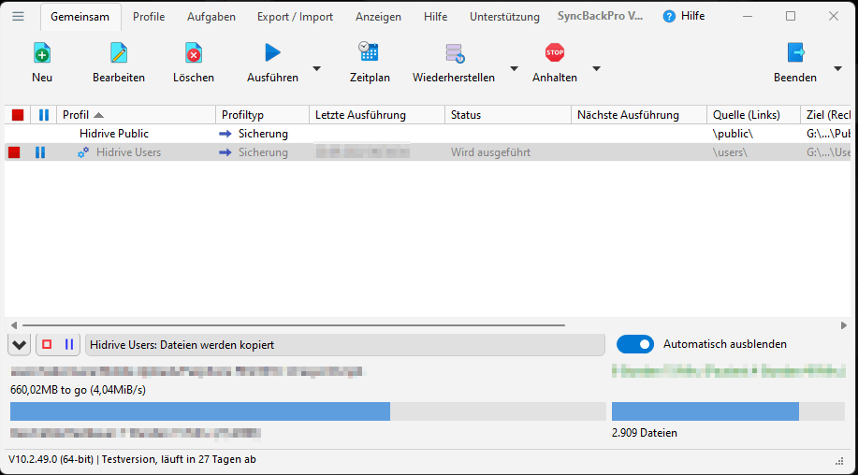Click the Wiederherstellen restore icon
858x475 pixels.
(455, 53)
